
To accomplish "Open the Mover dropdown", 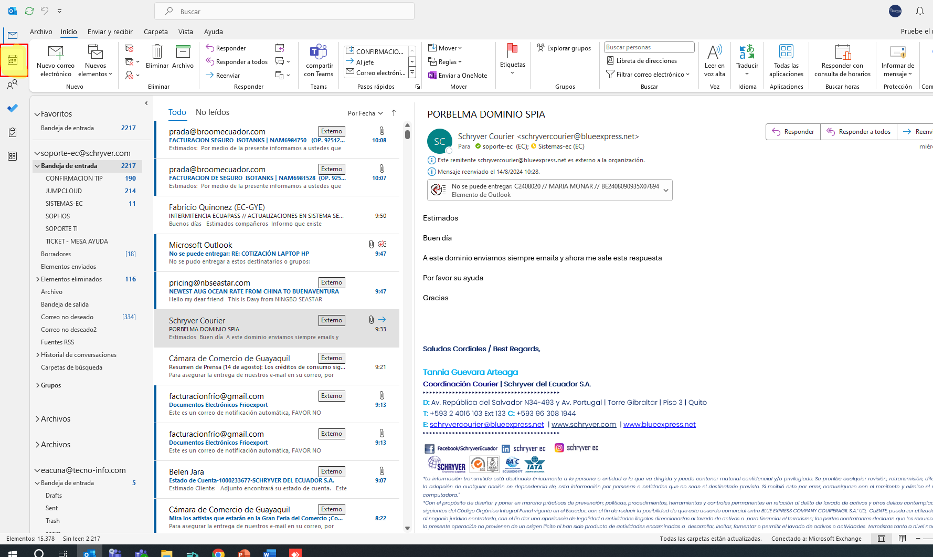I will (445, 48).
